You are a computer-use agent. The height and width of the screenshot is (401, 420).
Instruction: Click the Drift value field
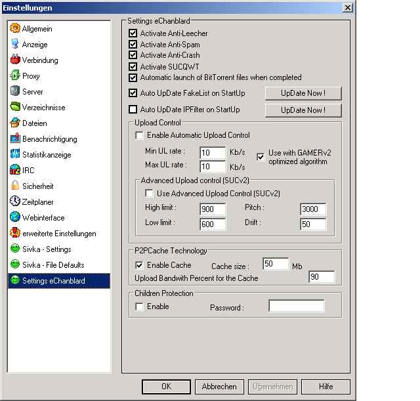(313, 224)
